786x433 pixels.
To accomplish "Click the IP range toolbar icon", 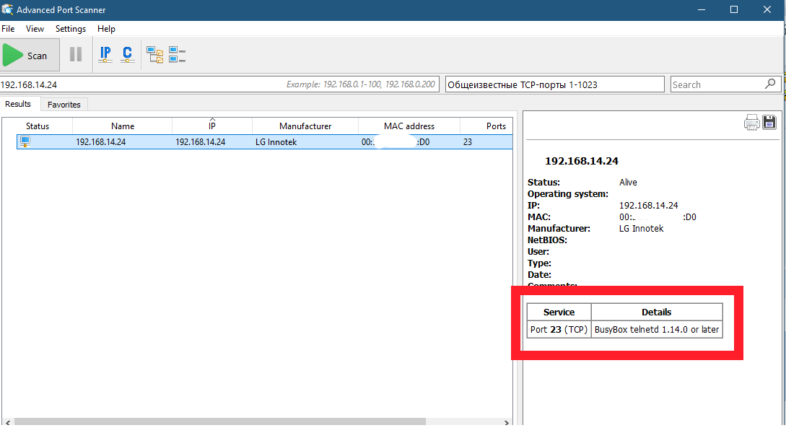I will point(105,55).
